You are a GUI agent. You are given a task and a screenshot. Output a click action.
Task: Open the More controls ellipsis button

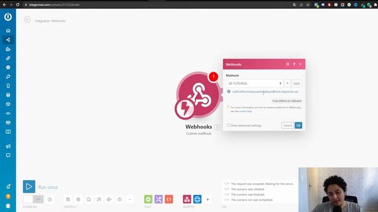[130, 199]
